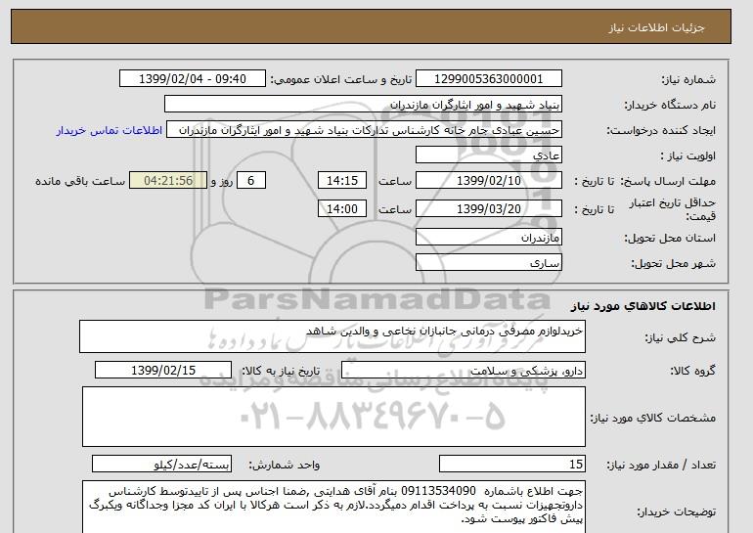Image resolution: width=753 pixels, height=533 pixels.
Task: Click the need date field 1399/02/15
Action: point(163,371)
